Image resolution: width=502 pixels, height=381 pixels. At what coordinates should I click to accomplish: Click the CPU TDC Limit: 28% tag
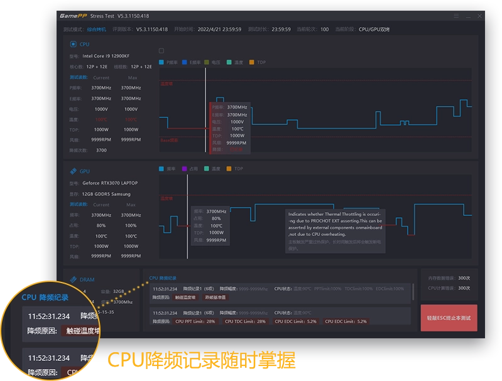[x=245, y=321]
